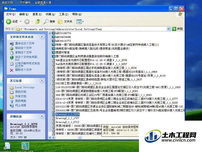
Task: Select file 0023竣工图 ending _1_1_8110
Action: tap(78, 83)
